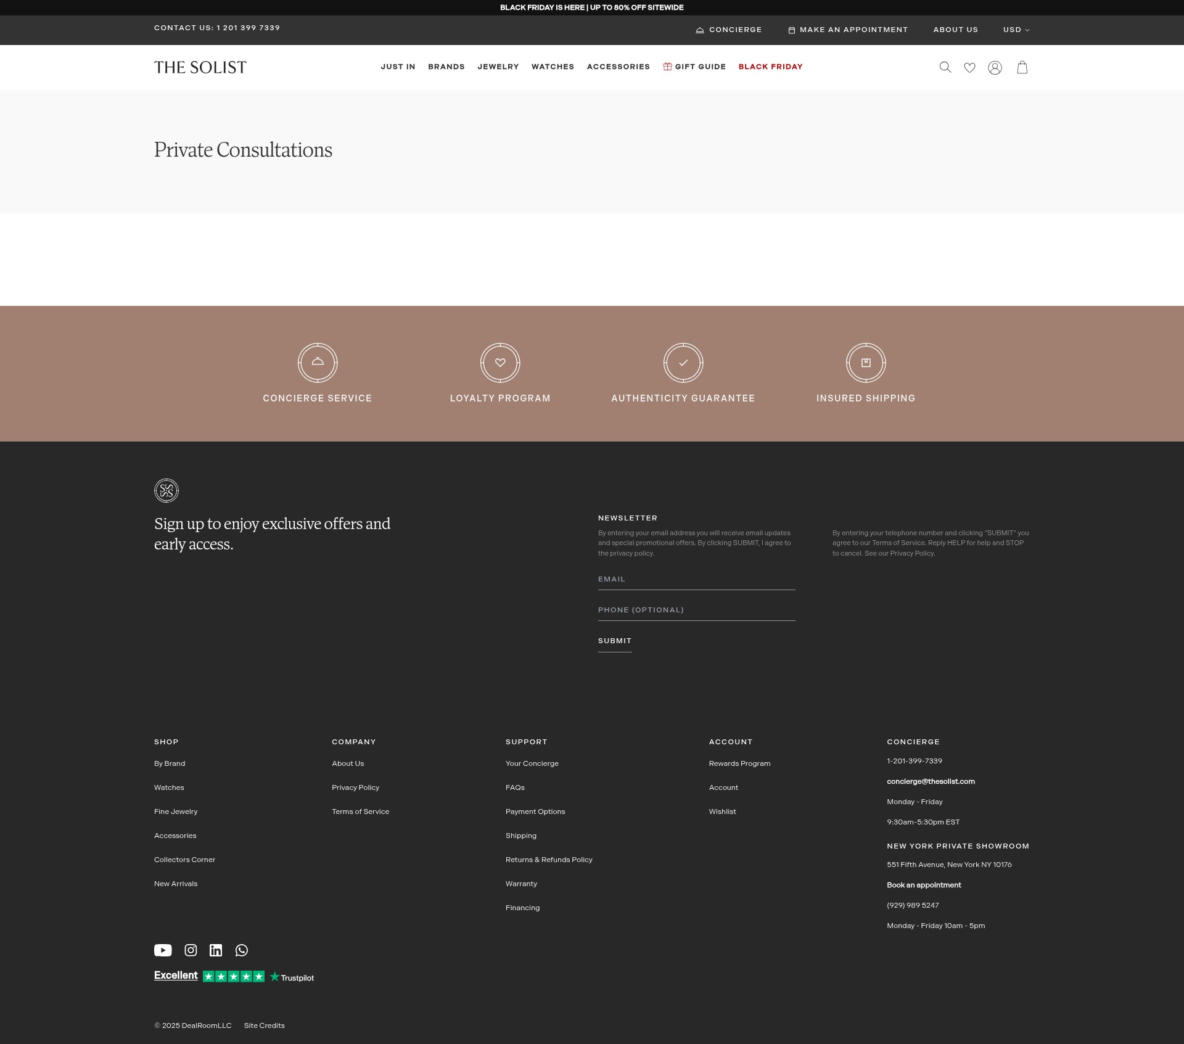Open the WhatsApp social icon
This screenshot has height=1044, width=1184.
242,950
